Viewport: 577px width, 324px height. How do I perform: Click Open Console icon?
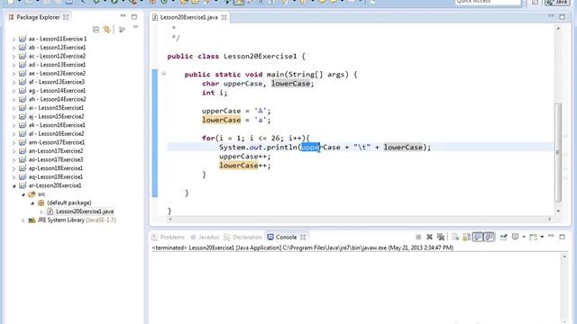tap(533, 238)
